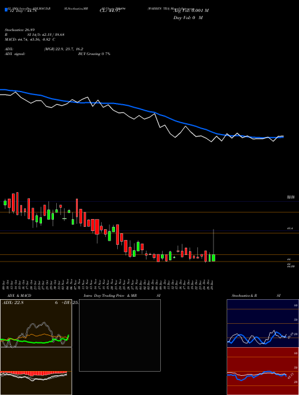Click the "ADX signal:" label
The image size is (299, 395).
pyautogui.click(x=15, y=54)
